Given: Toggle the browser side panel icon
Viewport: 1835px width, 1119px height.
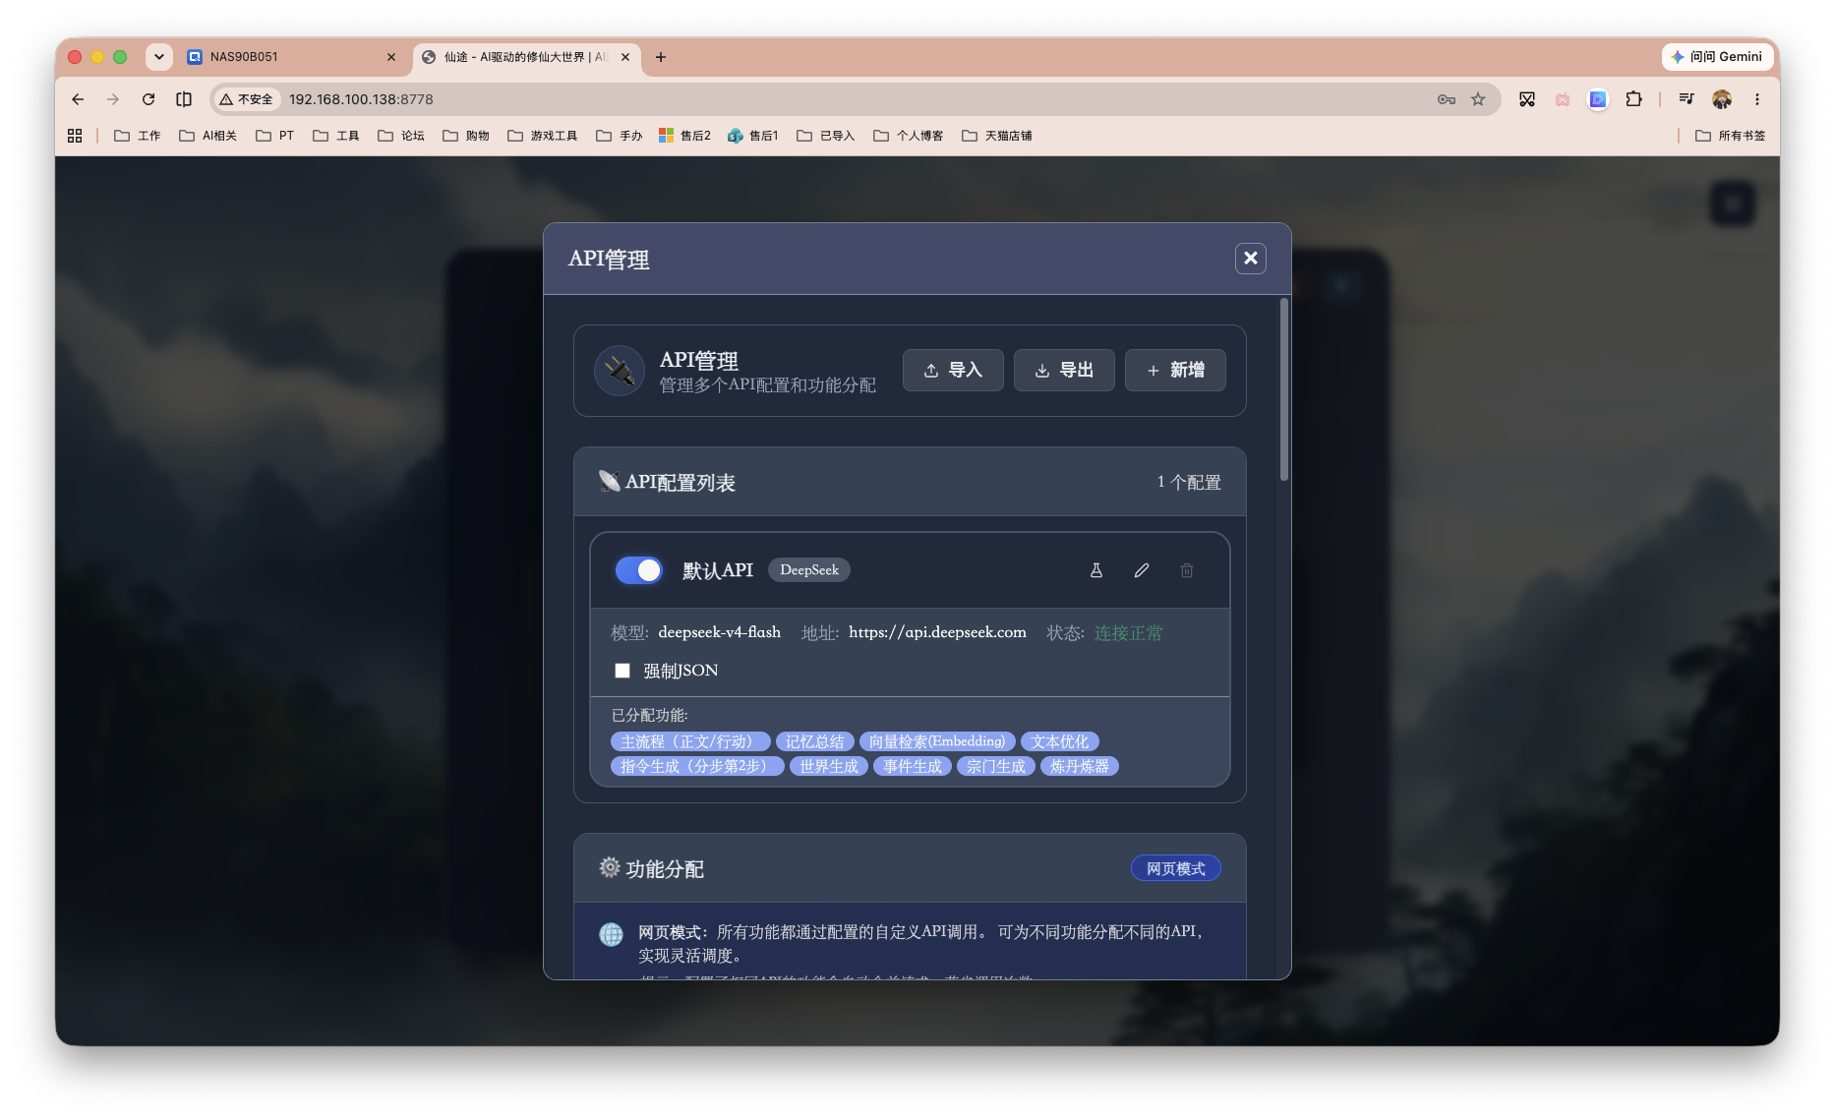Looking at the screenshot, I should click(184, 99).
